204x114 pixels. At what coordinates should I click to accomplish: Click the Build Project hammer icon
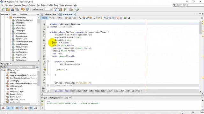click(55, 9)
